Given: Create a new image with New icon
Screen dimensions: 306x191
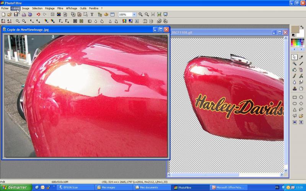Looking at the screenshot, I should (3, 15).
